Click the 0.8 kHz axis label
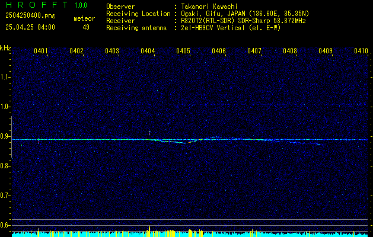Screen dimensions: 373x237 coord(5,166)
